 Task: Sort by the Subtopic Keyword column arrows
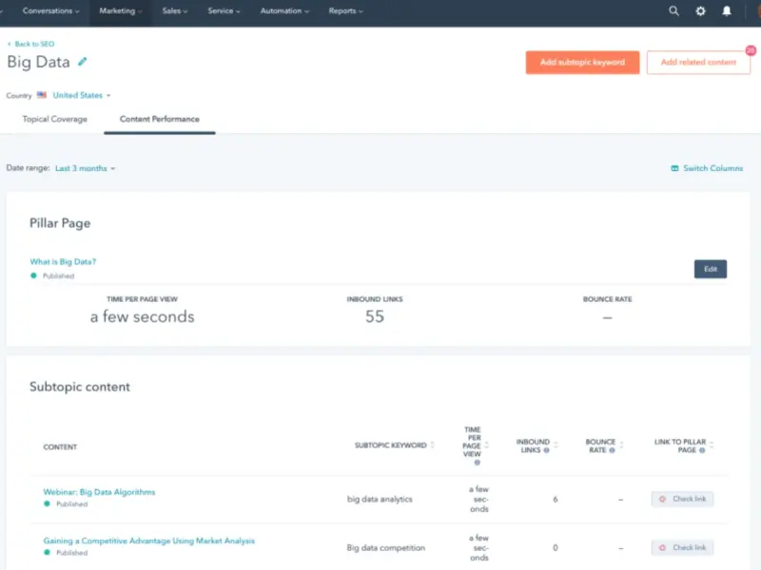[433, 446]
